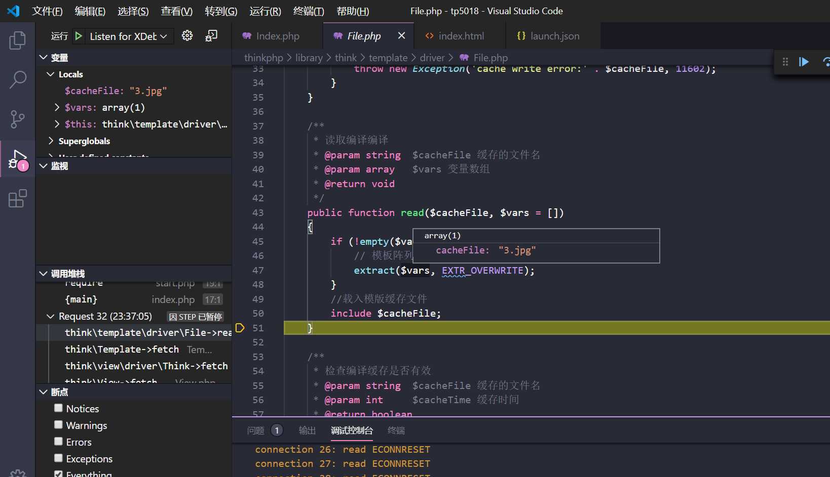830x477 pixels.
Task: Expand the Superglobals scope
Action: coord(50,141)
